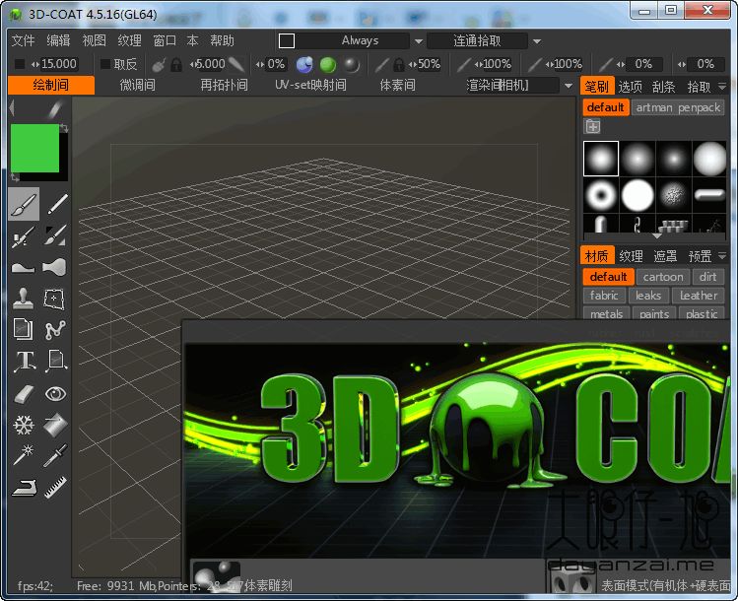The width and height of the screenshot is (738, 601).
Task: Open the 视图 View menu
Action: tap(95, 40)
